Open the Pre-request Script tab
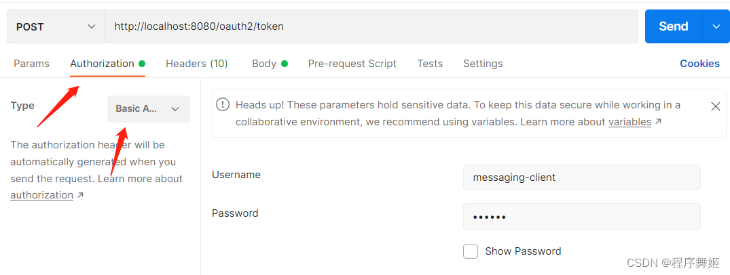This screenshot has height=275, width=730. (x=352, y=64)
